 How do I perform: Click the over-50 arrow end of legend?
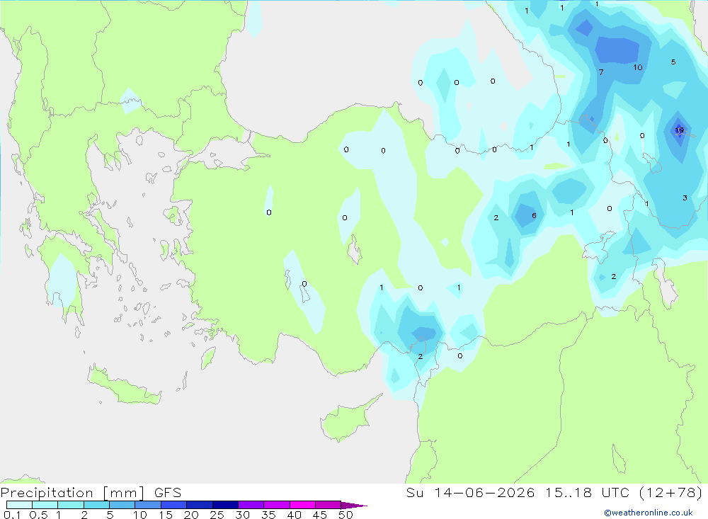tap(353, 506)
